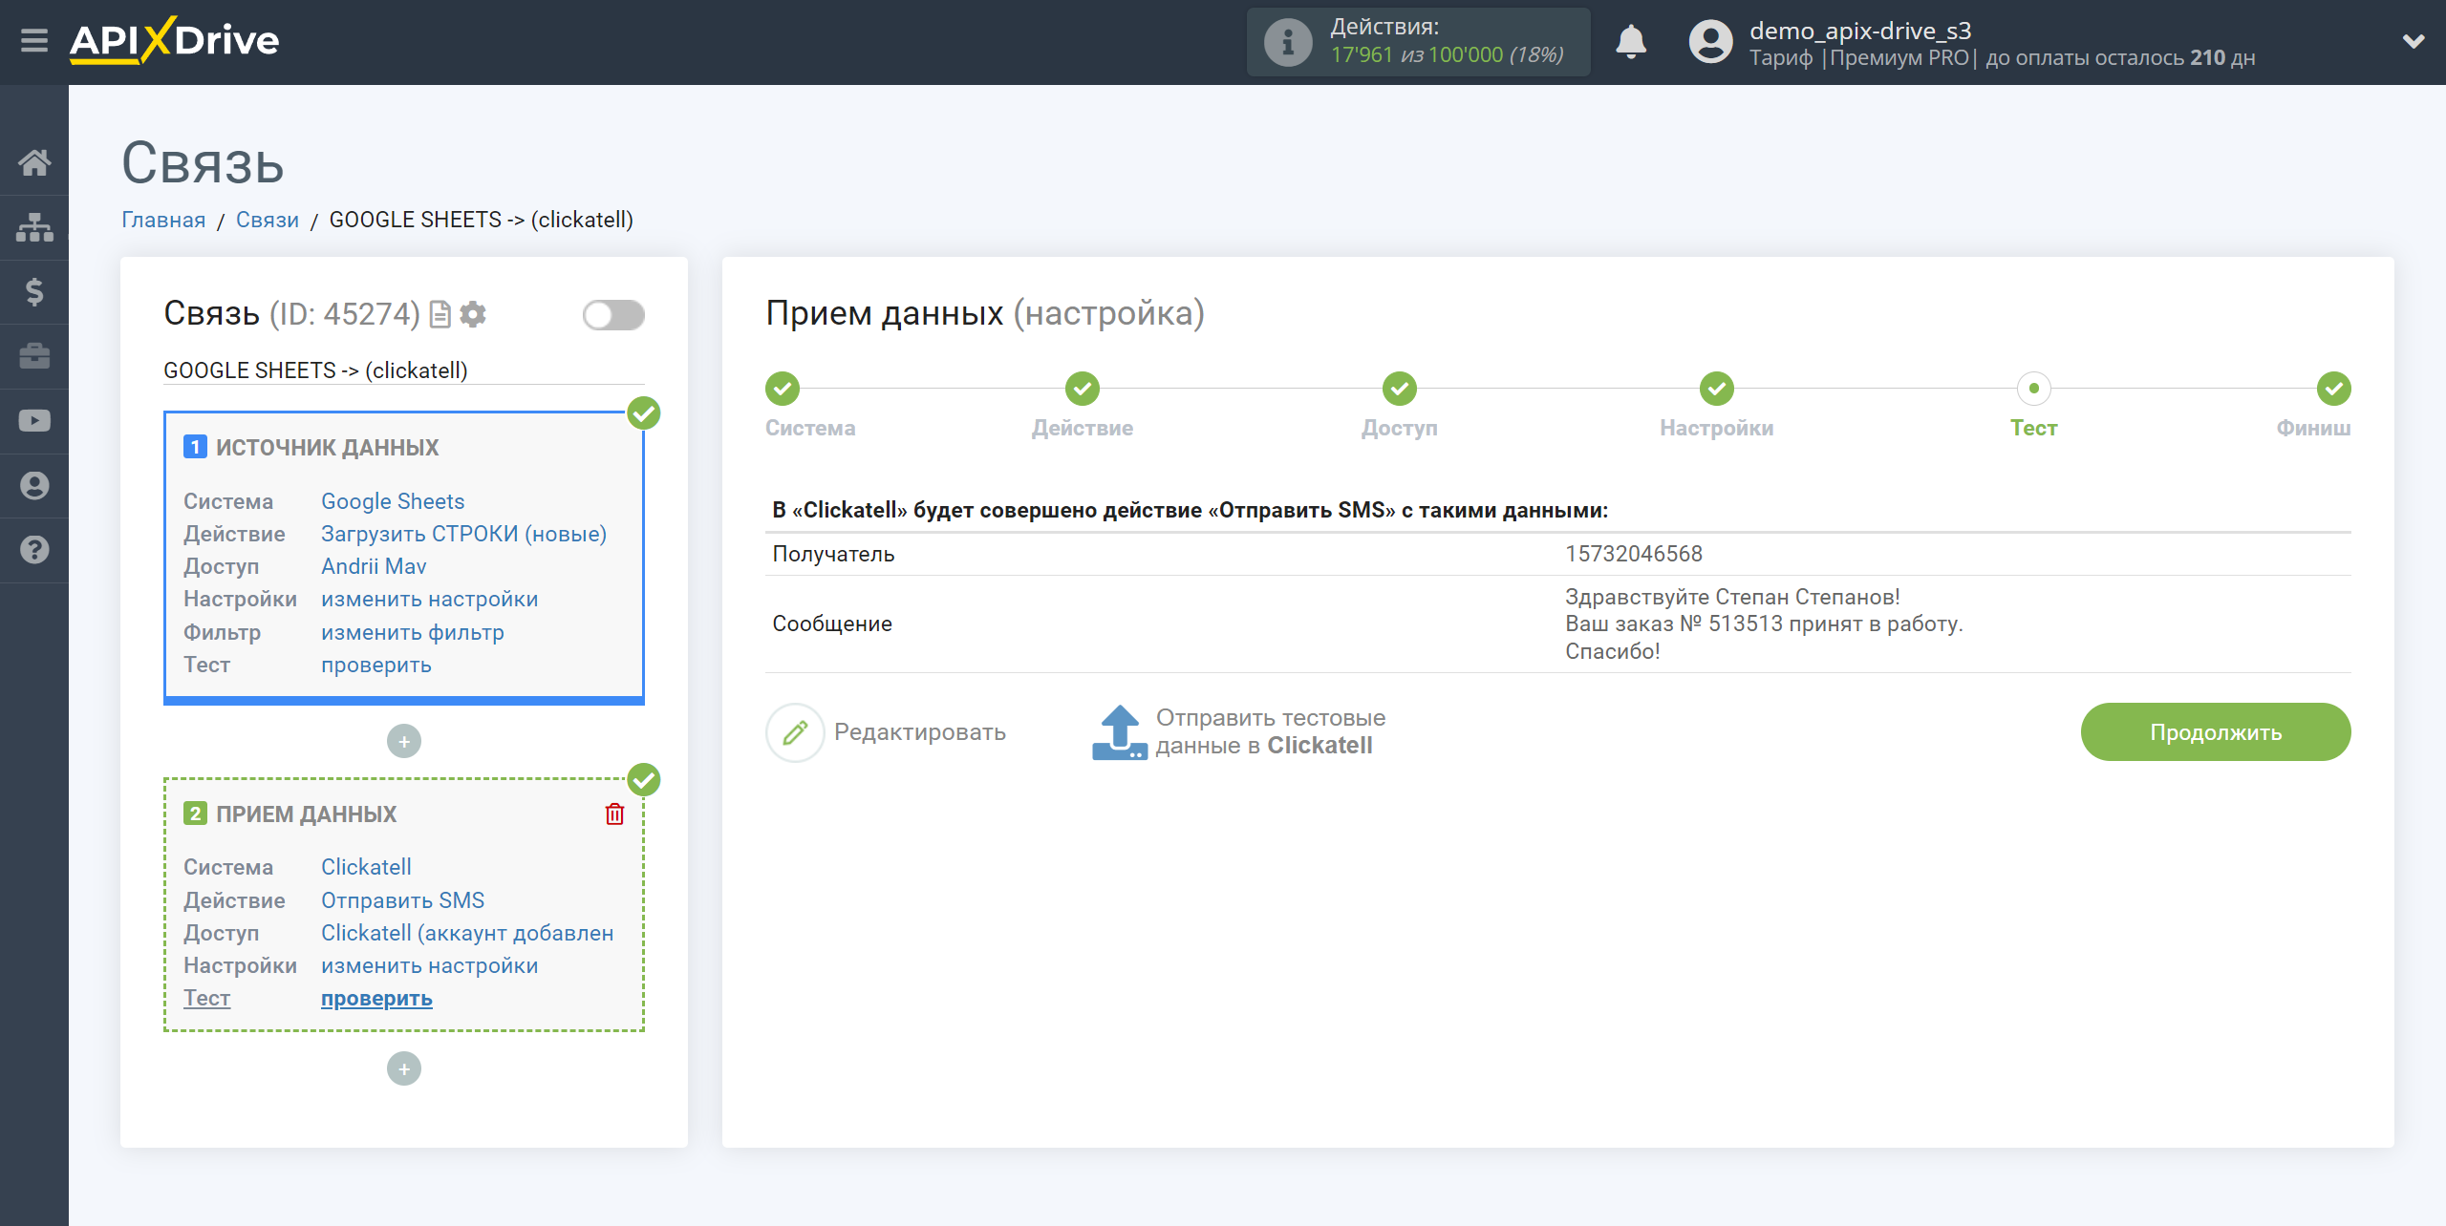The width and height of the screenshot is (2446, 1226).
Task: Click the Сообщение row label
Action: tap(832, 624)
